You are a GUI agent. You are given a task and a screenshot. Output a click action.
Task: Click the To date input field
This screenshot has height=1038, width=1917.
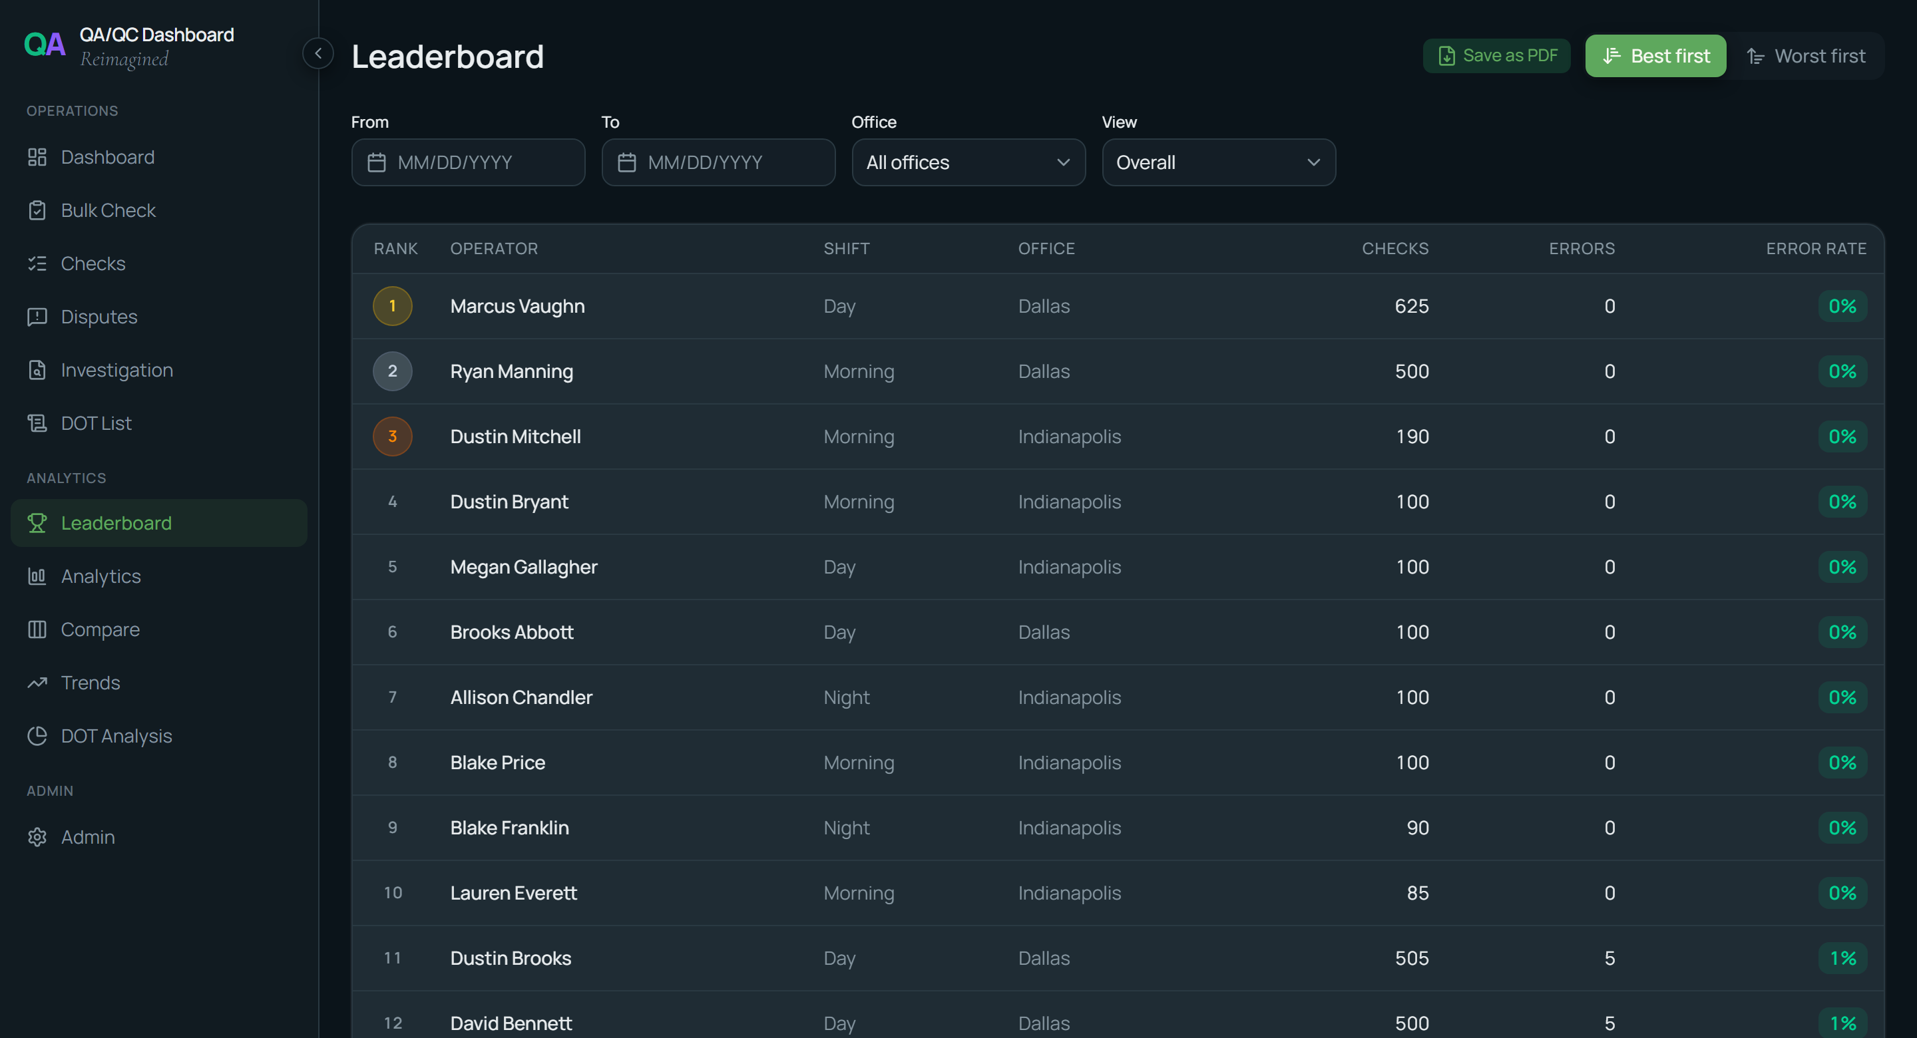point(718,162)
